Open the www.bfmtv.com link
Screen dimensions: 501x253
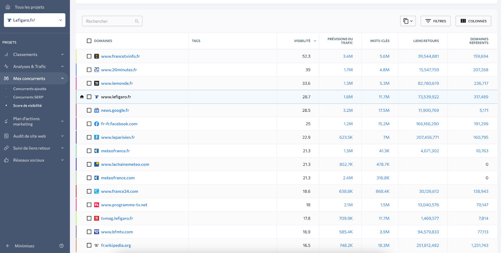pos(117,232)
